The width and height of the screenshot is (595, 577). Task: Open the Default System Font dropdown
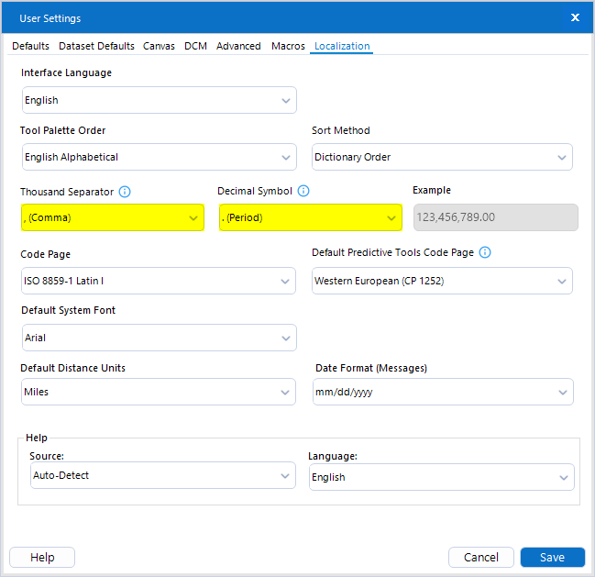coord(160,338)
